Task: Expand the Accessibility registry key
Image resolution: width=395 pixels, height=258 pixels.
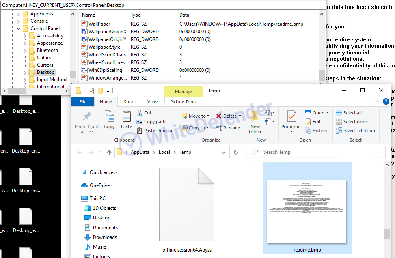Action: click(25, 36)
